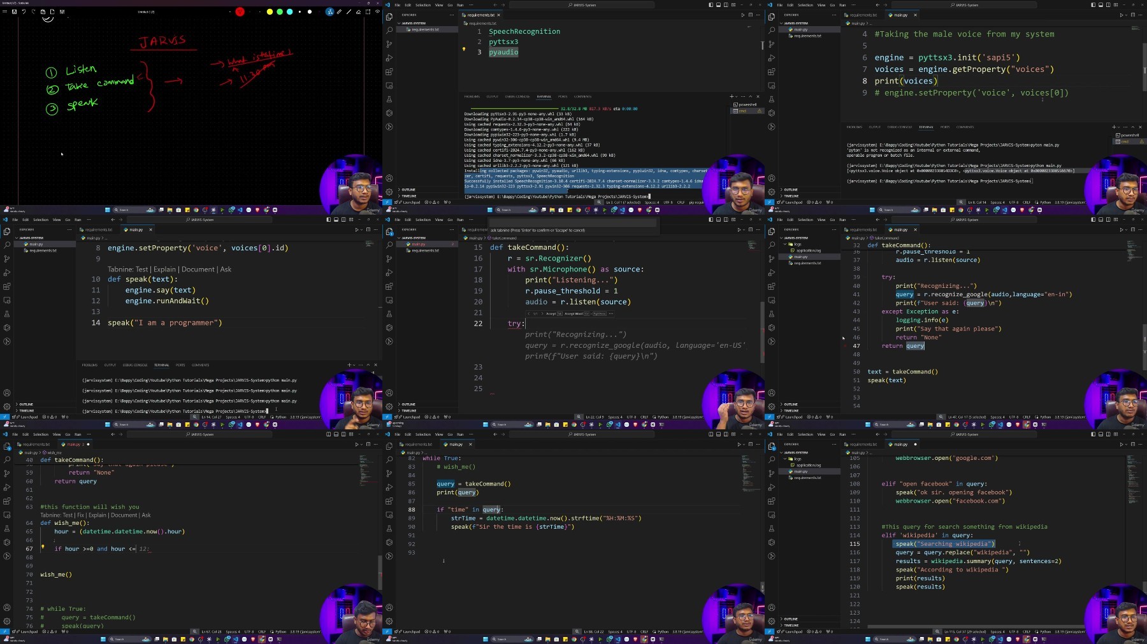Click the Run File play button in the pyaudio requirements window
1147x644 pixels.
point(743,15)
